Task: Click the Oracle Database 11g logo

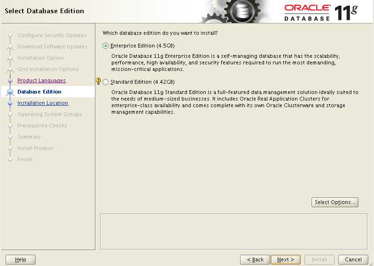Action: (x=321, y=13)
